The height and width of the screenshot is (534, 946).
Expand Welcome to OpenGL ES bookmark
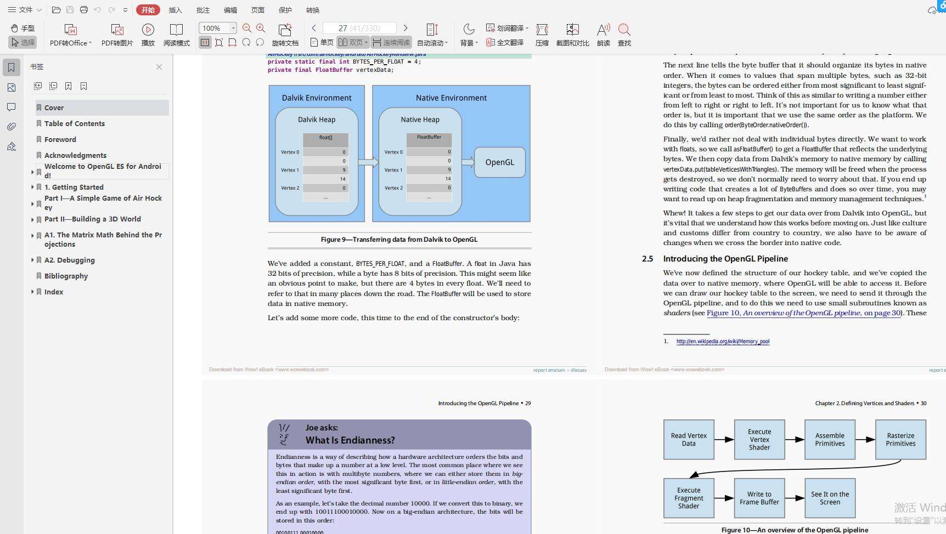[32, 172]
